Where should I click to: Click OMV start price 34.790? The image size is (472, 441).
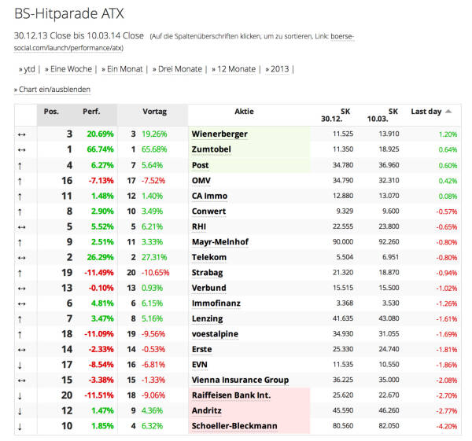pyautogui.click(x=343, y=181)
